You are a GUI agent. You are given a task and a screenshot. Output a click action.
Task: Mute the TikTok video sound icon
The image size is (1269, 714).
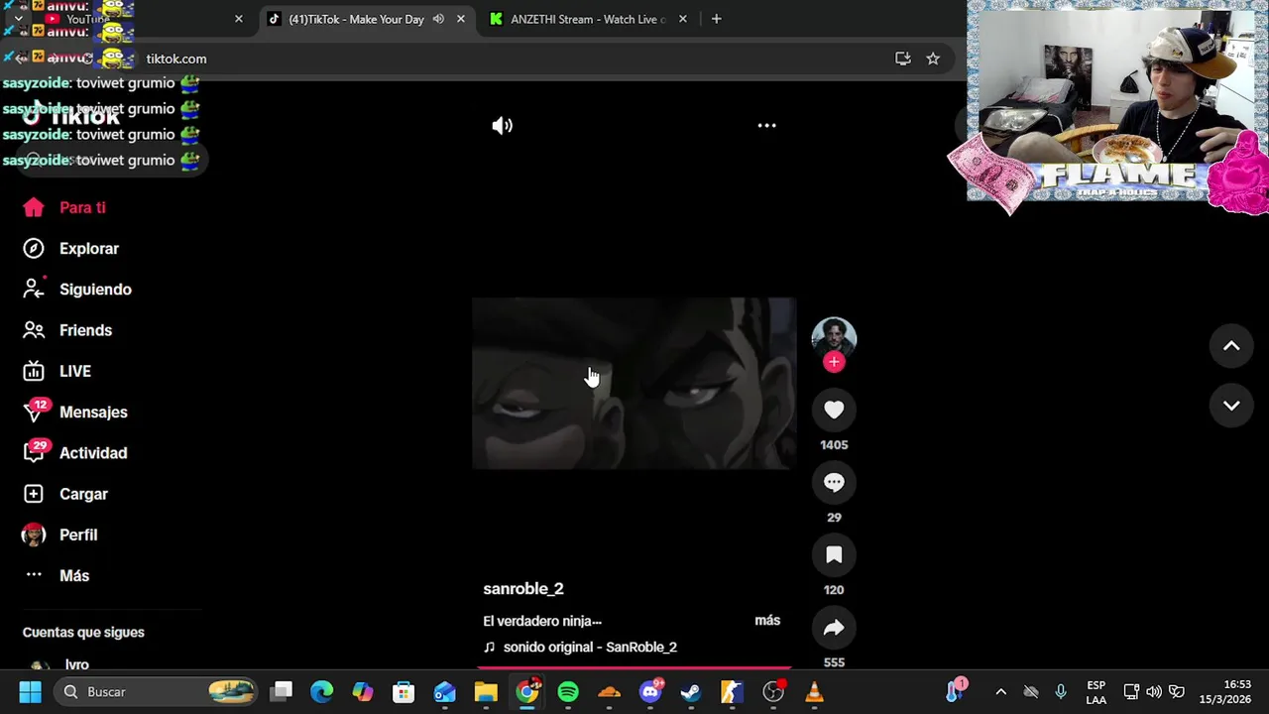(503, 126)
